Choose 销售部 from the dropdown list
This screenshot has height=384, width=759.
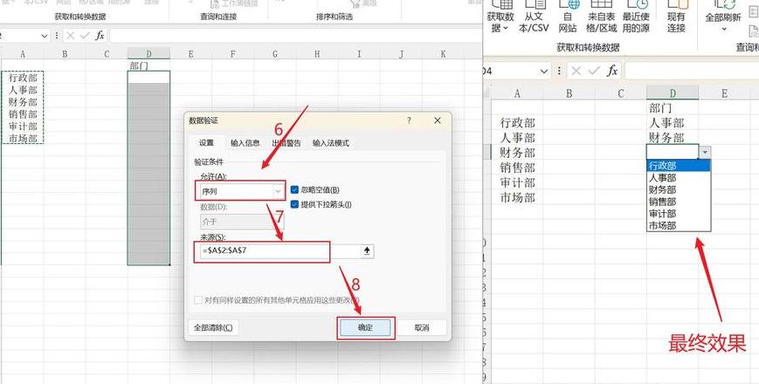[679, 202]
